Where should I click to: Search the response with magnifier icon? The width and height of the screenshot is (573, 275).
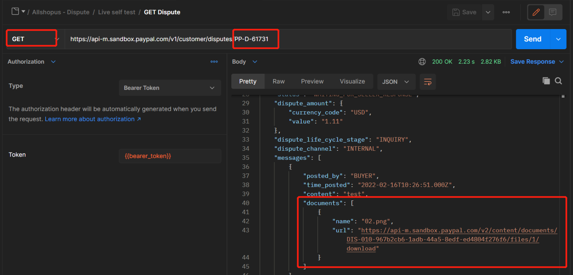[558, 81]
